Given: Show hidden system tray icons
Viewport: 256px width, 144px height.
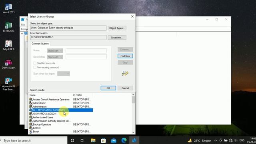Looking at the screenshot, I should [216, 140].
